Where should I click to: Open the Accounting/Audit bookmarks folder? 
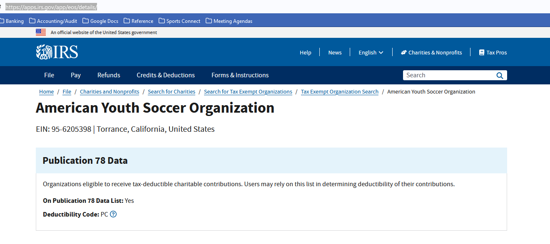[x=53, y=21]
